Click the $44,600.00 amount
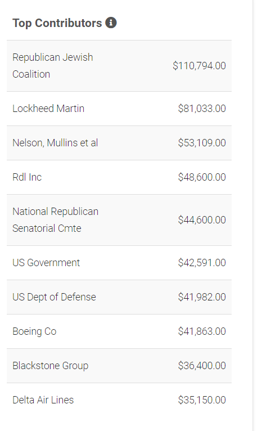The height and width of the screenshot is (431, 262). [x=202, y=220]
